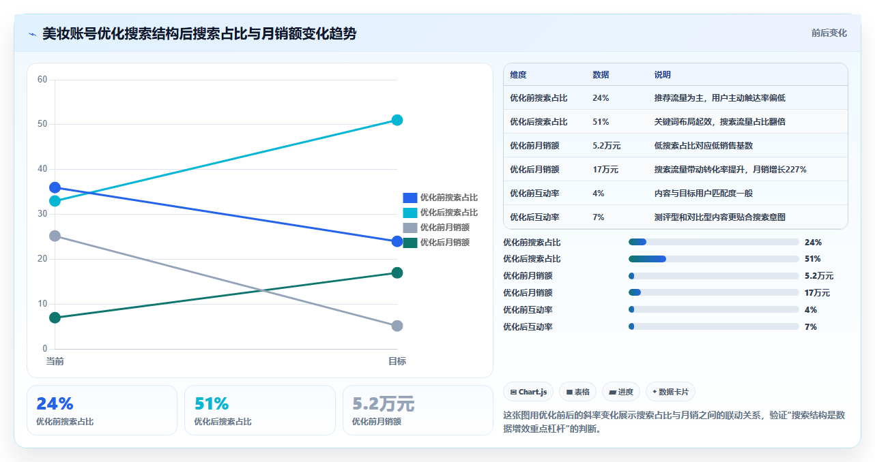Click the 进度 chip
This screenshot has height=462, width=875.
pos(621,392)
